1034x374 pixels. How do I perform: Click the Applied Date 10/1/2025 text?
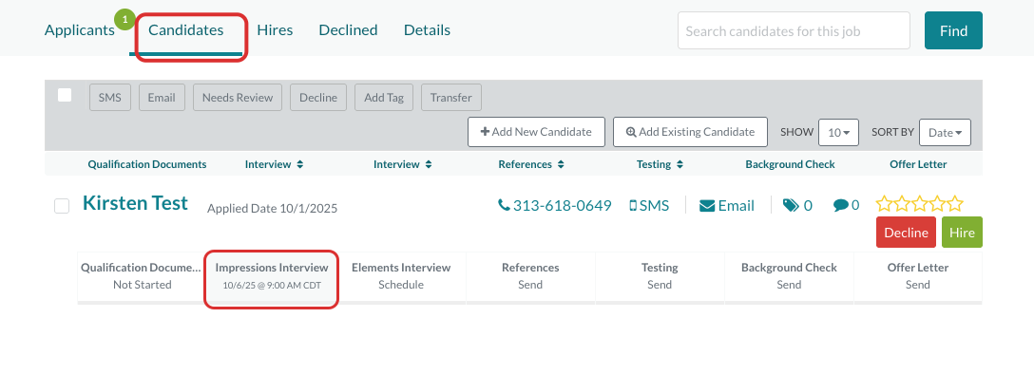(x=273, y=209)
